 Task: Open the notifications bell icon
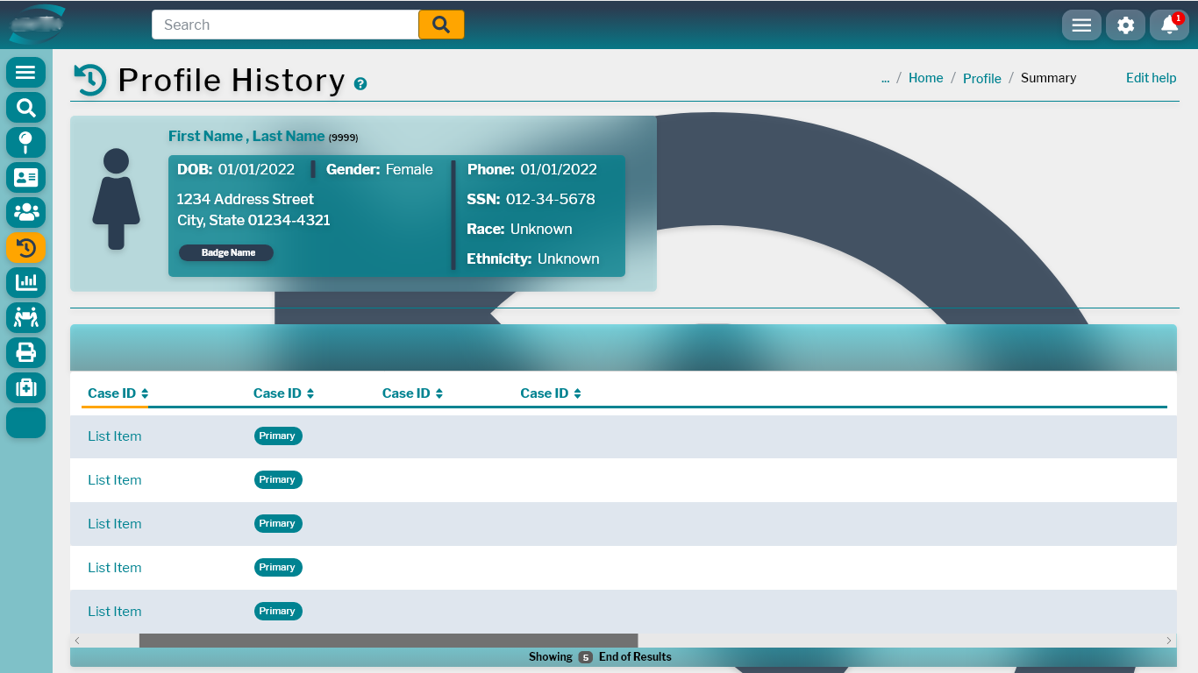pyautogui.click(x=1169, y=25)
